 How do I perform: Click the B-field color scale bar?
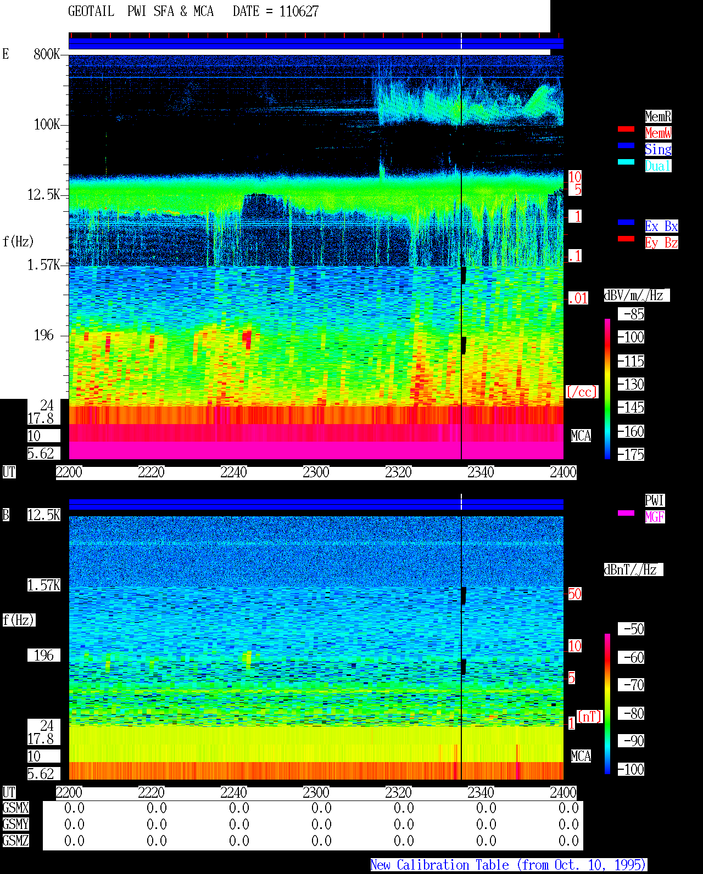[607, 704]
